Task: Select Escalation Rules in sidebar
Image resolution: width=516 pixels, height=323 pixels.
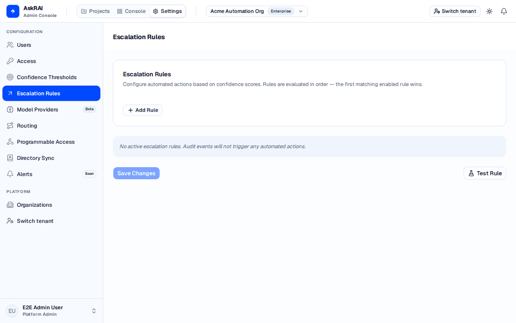Action: tap(51, 93)
